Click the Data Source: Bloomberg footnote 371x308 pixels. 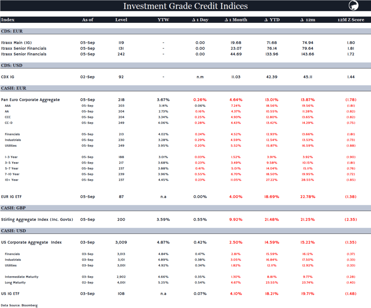(x=19, y=305)
